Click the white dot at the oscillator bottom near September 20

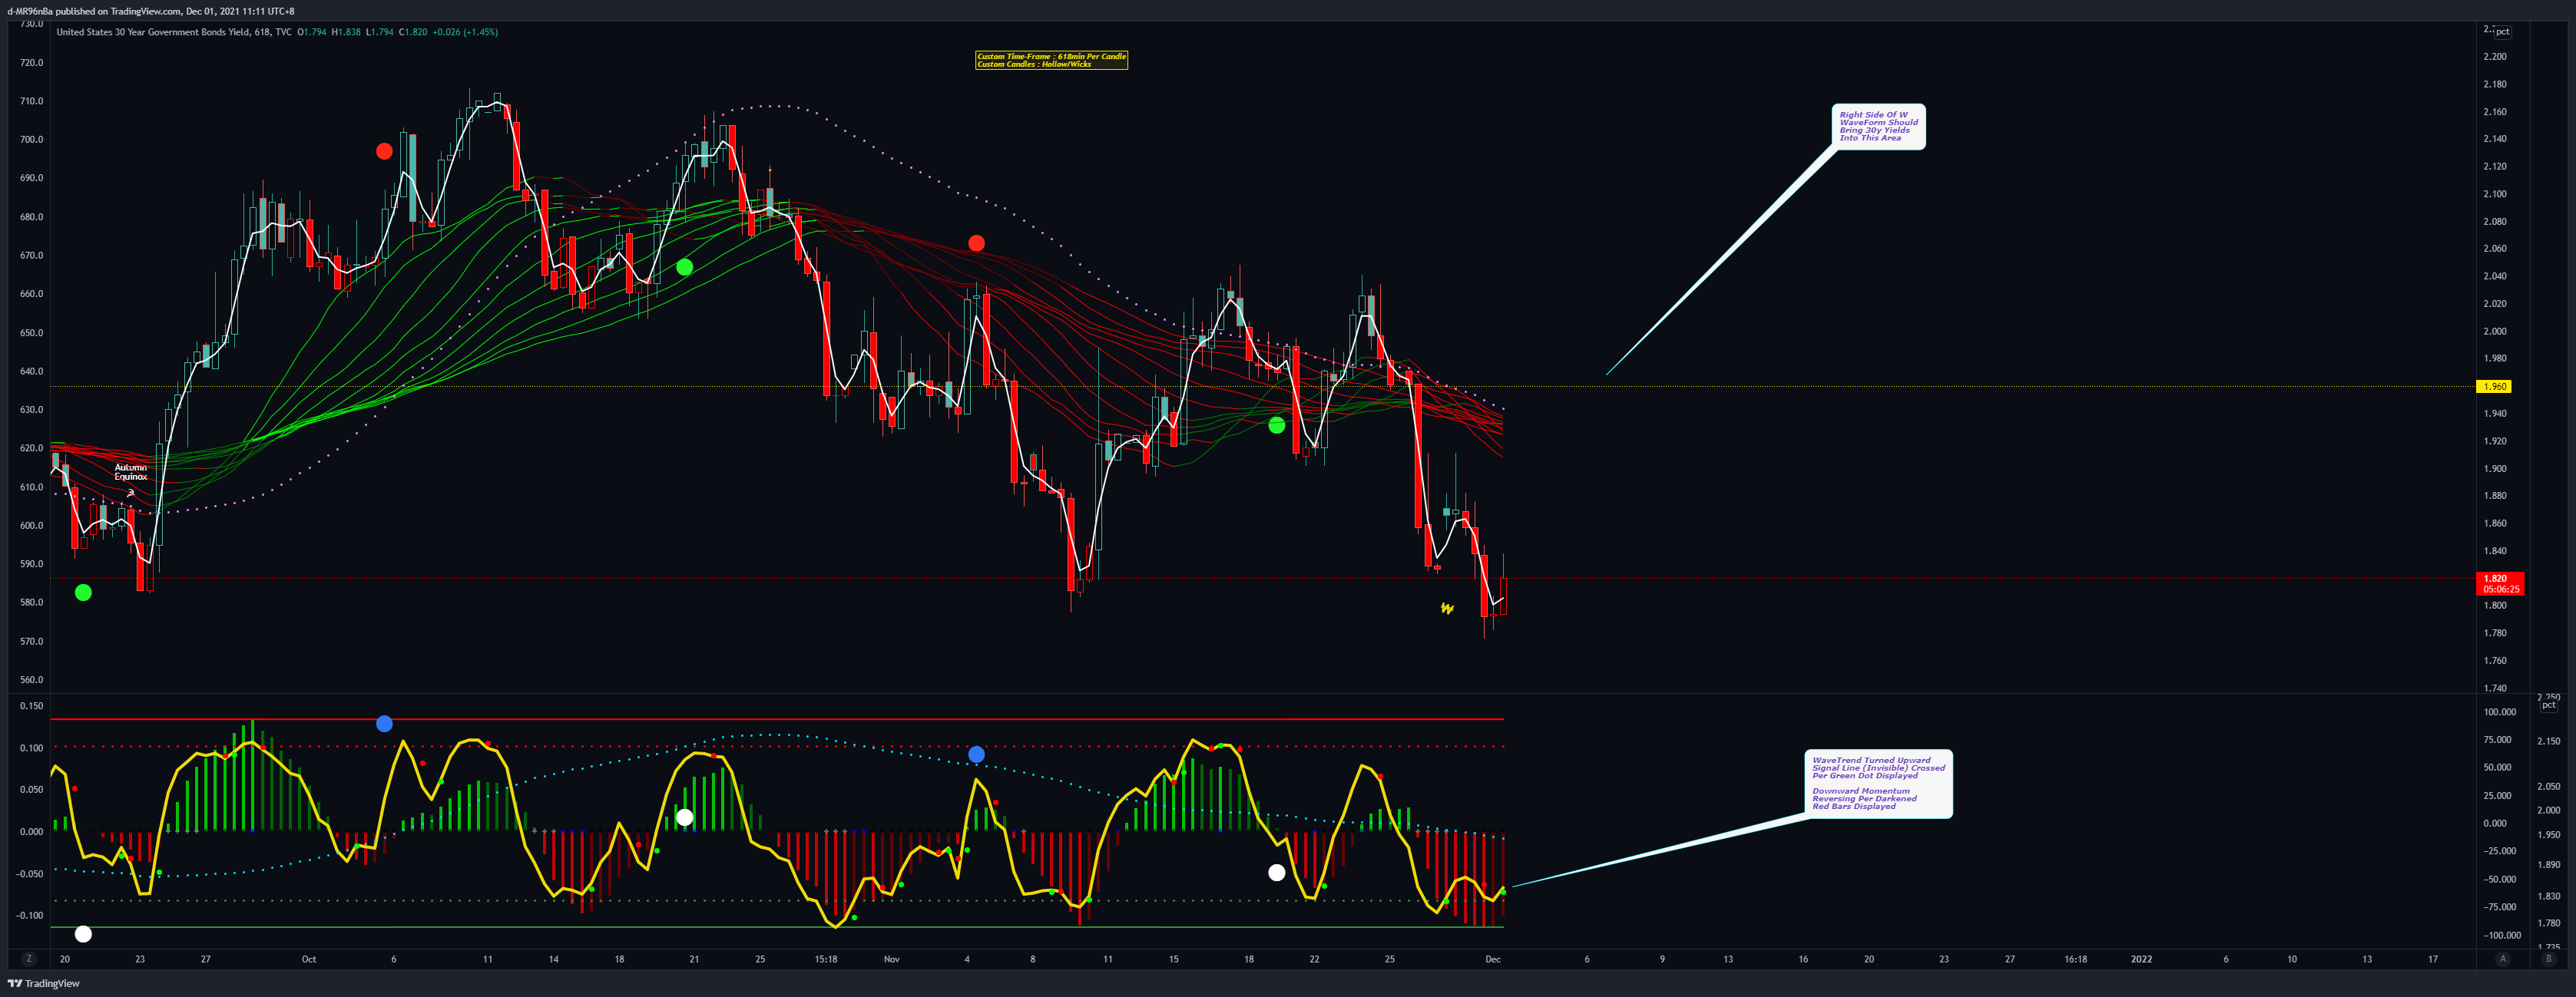pyautogui.click(x=83, y=934)
